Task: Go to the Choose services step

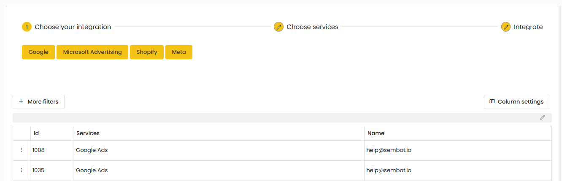Action: click(312, 27)
